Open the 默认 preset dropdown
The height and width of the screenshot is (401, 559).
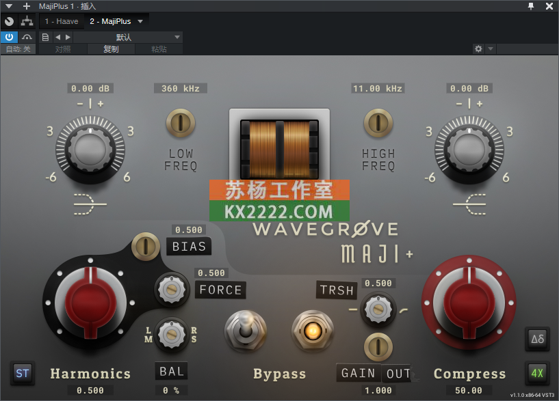[x=128, y=37]
